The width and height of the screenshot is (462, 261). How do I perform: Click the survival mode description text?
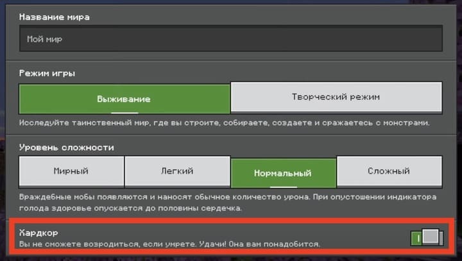point(224,123)
